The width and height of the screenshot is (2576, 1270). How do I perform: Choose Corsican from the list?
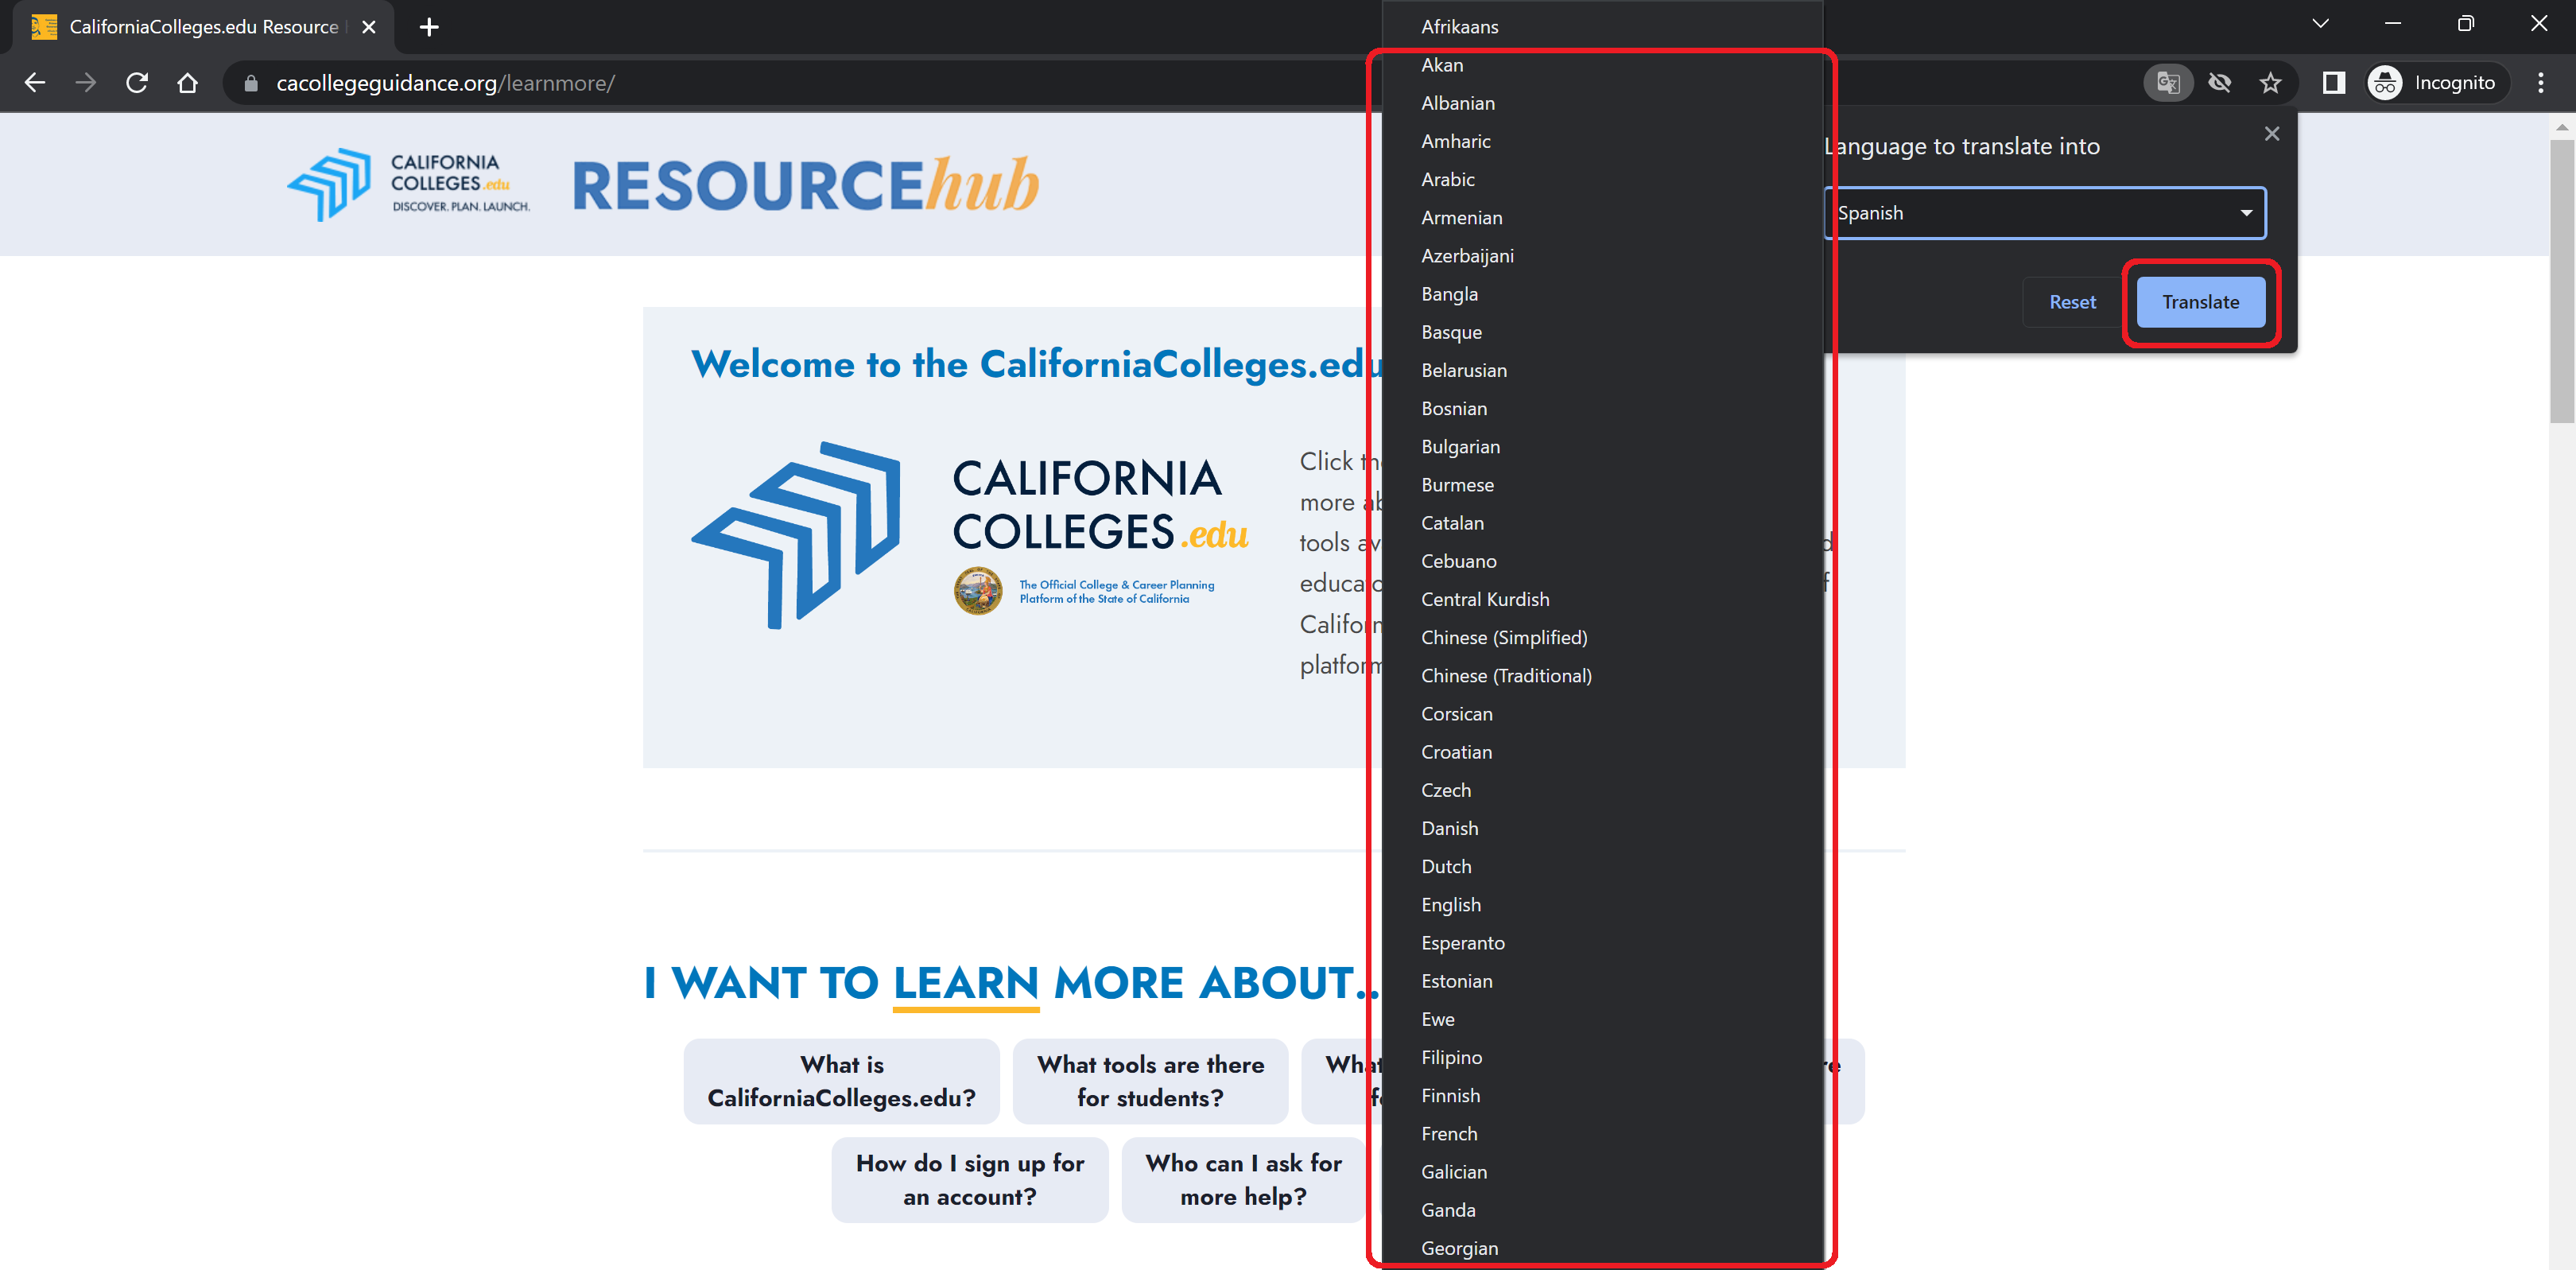[x=1602, y=714]
